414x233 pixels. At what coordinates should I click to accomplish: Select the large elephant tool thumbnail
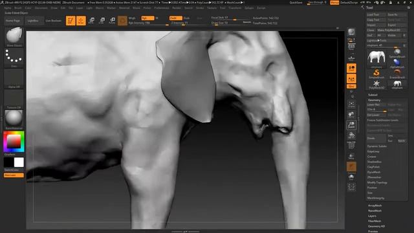pos(376,58)
